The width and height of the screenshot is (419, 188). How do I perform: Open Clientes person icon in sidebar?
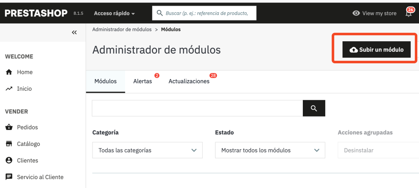9,161
